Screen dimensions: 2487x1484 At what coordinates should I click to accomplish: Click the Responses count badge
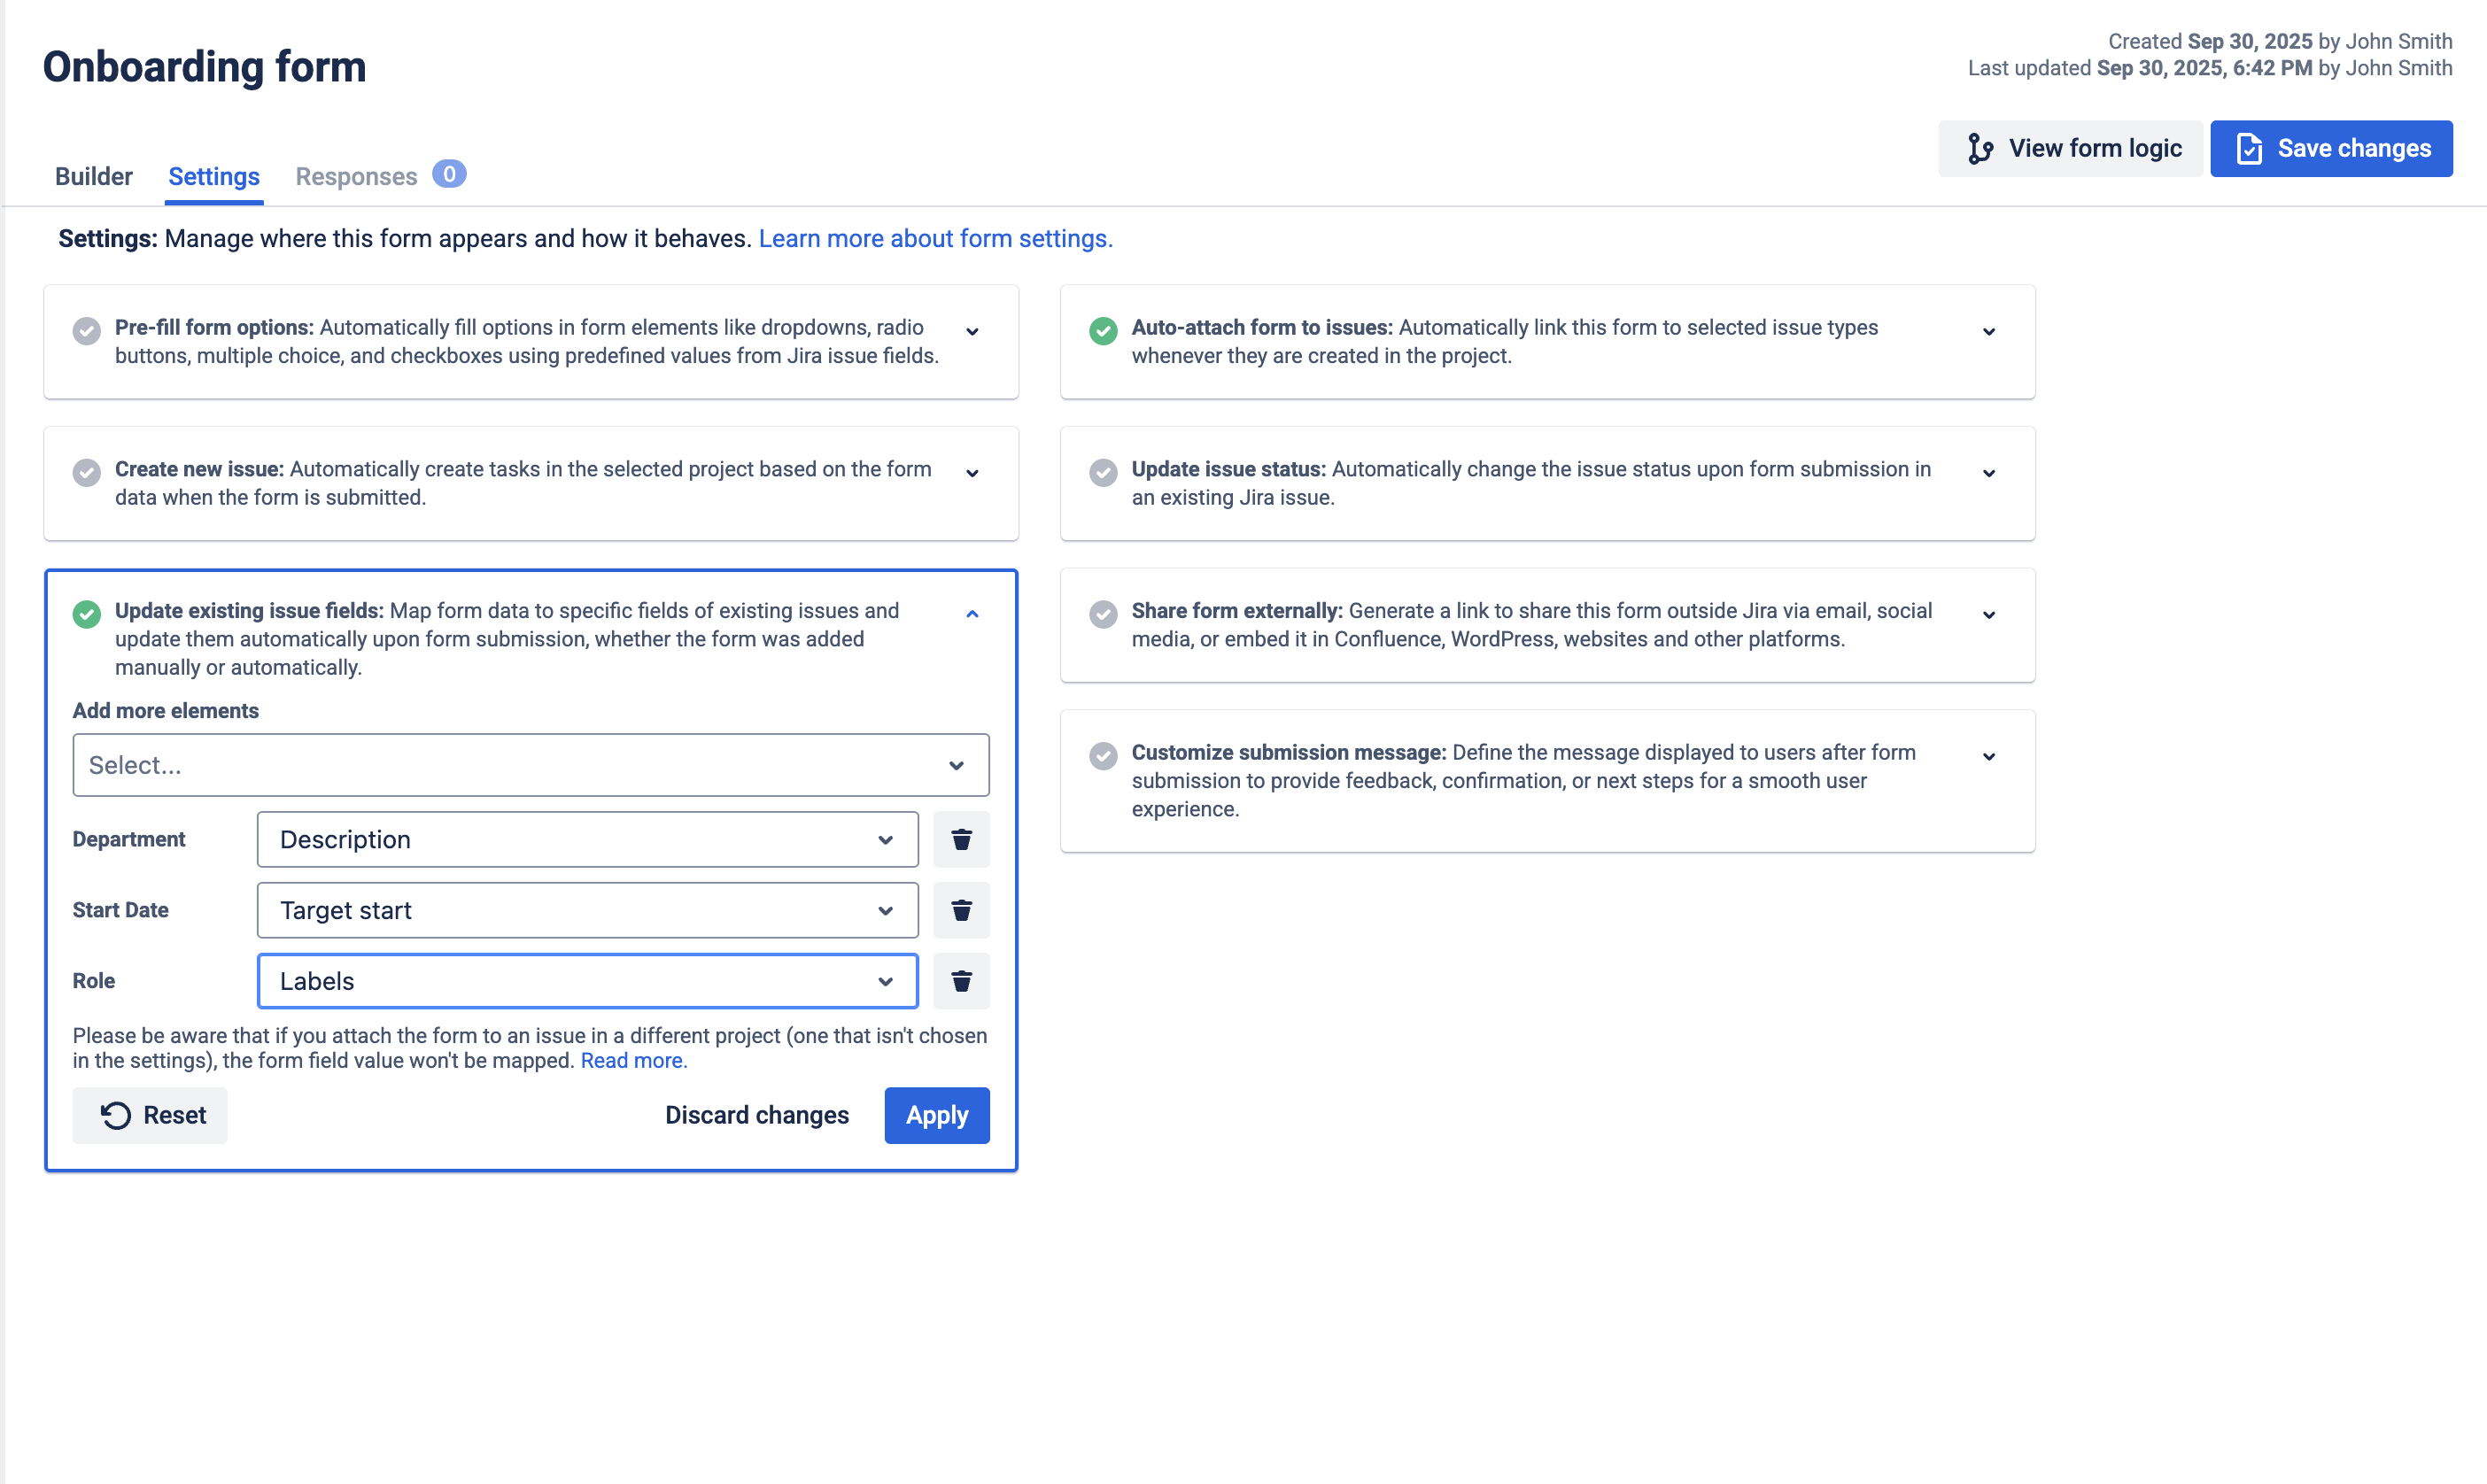pyautogui.click(x=449, y=174)
